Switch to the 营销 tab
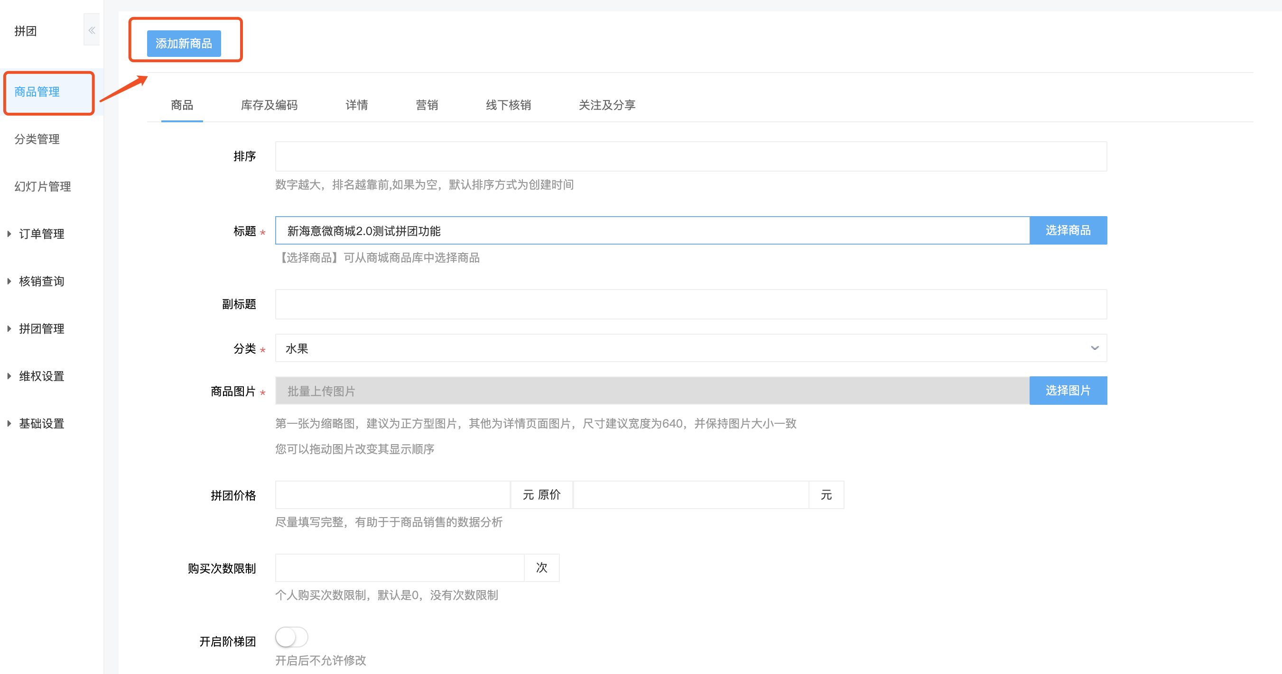The width and height of the screenshot is (1282, 674). point(427,105)
